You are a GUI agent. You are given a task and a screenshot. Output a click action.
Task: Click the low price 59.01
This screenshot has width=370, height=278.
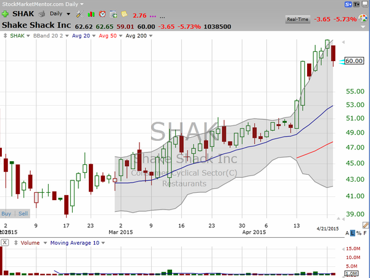(x=125, y=27)
